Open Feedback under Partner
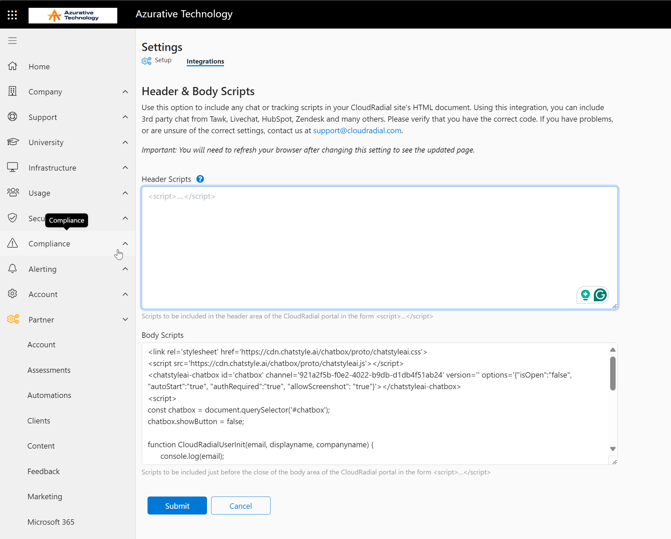The width and height of the screenshot is (671, 539). pos(44,471)
